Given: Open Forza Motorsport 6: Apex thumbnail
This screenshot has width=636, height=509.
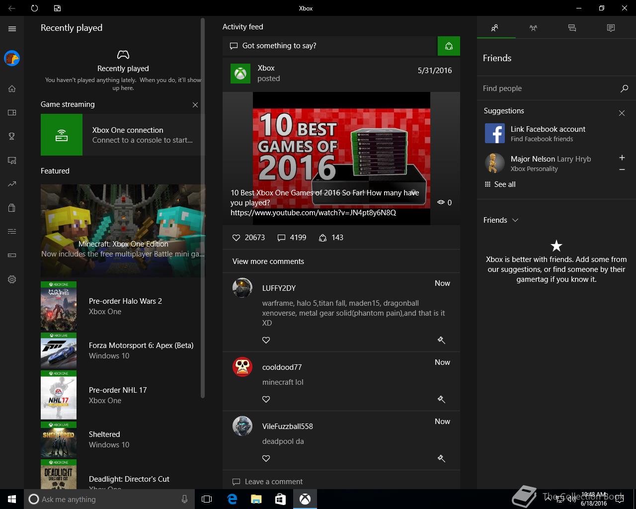Looking at the screenshot, I should tap(59, 350).
